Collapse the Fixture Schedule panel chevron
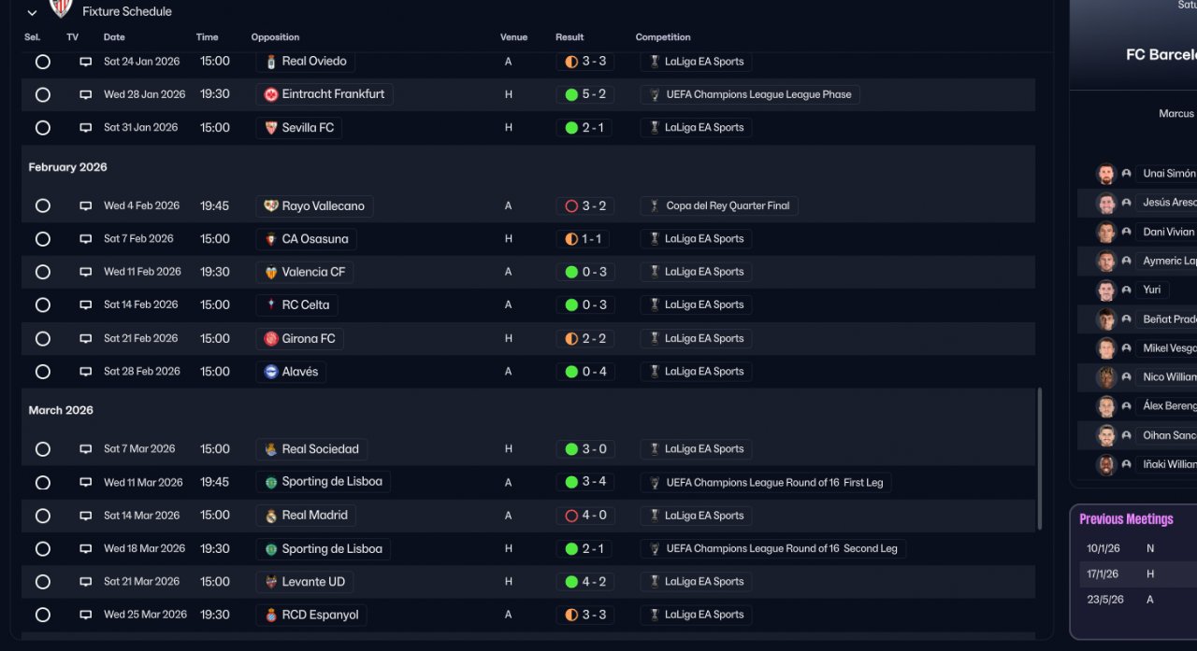The image size is (1197, 651). (x=32, y=12)
